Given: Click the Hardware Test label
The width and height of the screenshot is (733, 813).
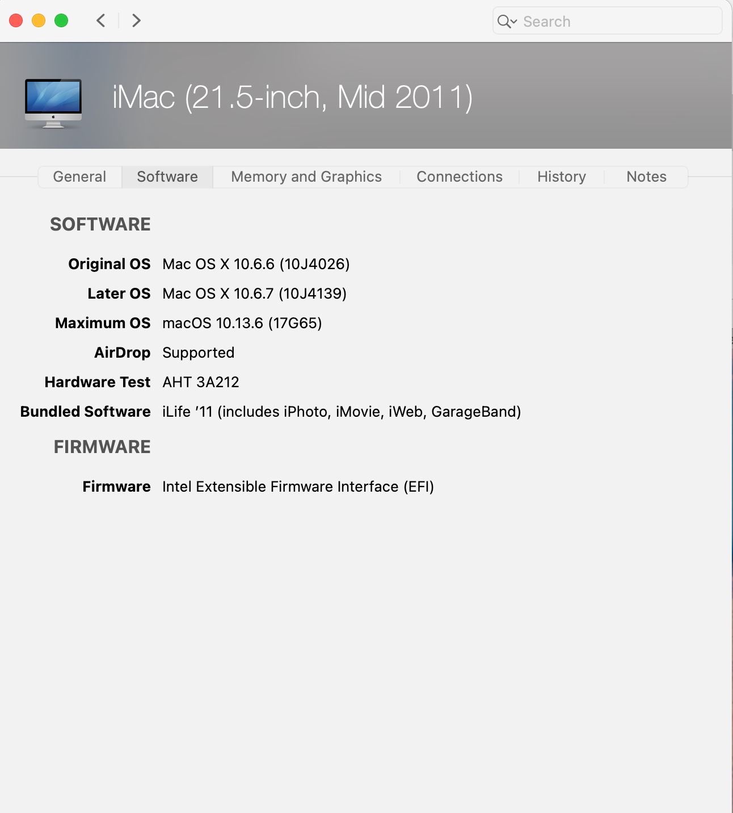Looking at the screenshot, I should tap(98, 382).
